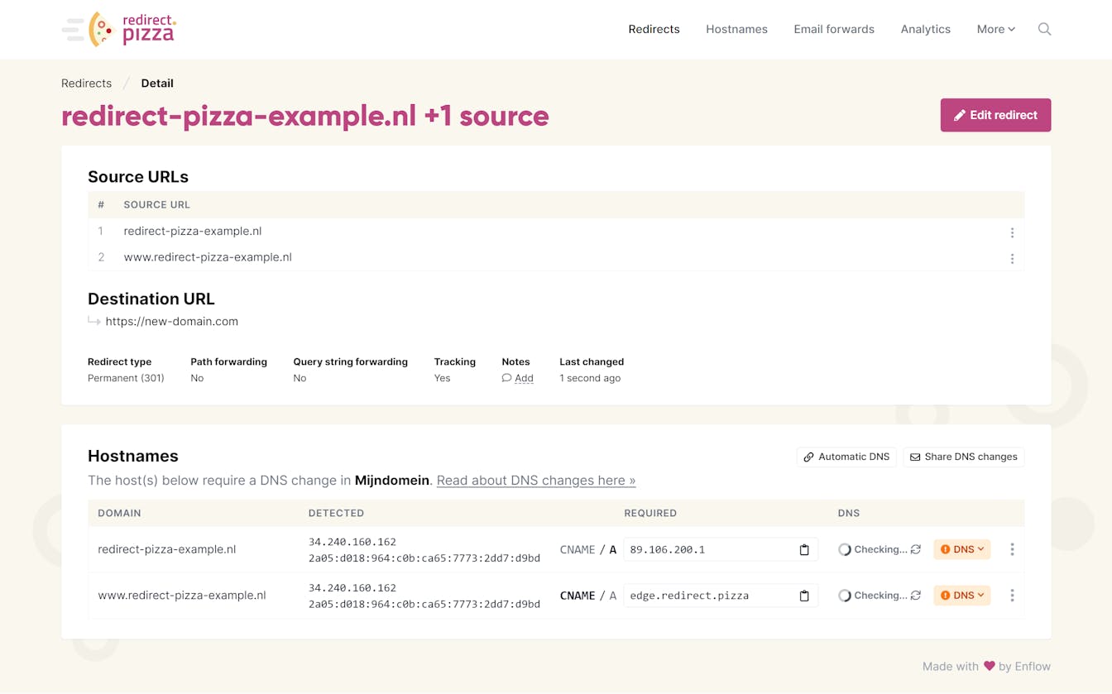The image size is (1112, 694).
Task: Open options menu for source URL 1
Action: click(1011, 232)
